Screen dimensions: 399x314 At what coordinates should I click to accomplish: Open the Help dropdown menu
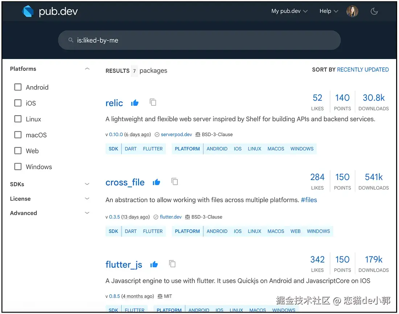[329, 11]
